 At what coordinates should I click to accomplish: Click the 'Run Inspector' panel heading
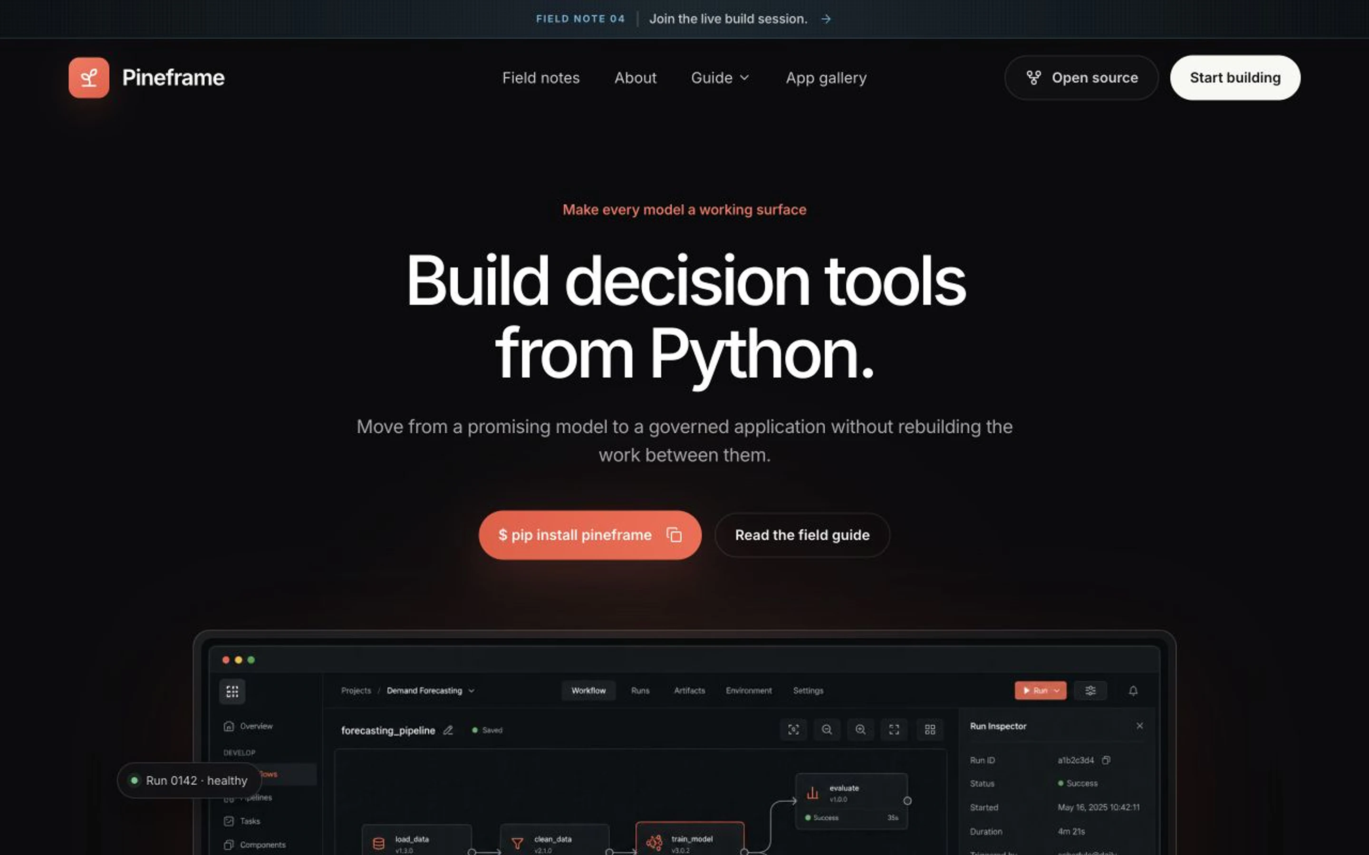tap(998, 726)
